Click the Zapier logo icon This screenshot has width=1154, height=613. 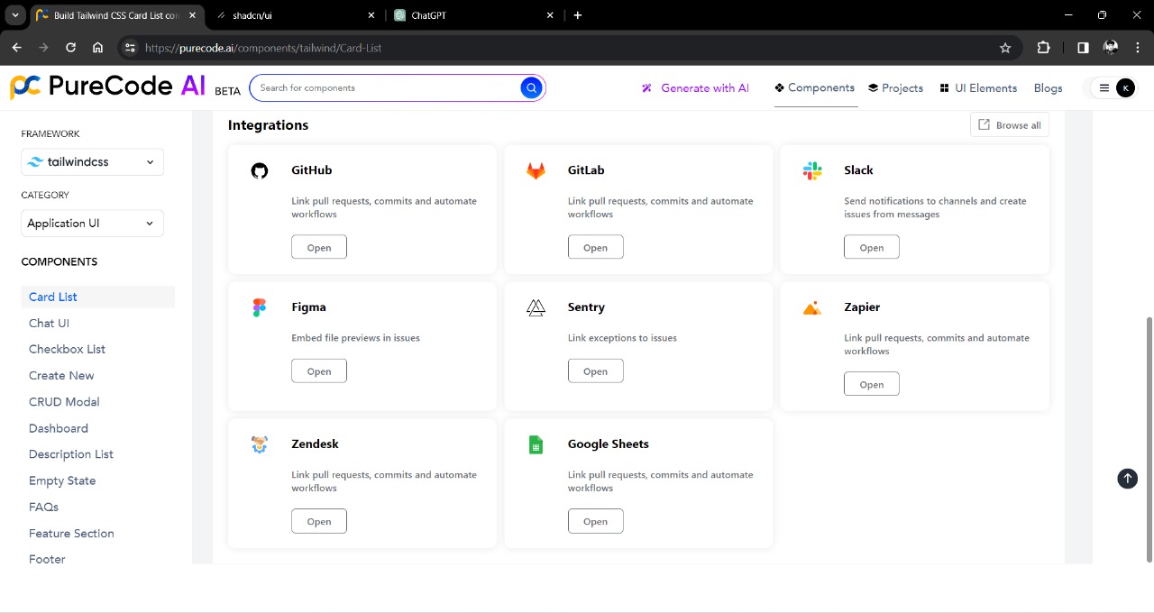pos(812,308)
